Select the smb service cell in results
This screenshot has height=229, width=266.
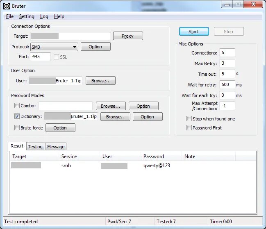66,166
